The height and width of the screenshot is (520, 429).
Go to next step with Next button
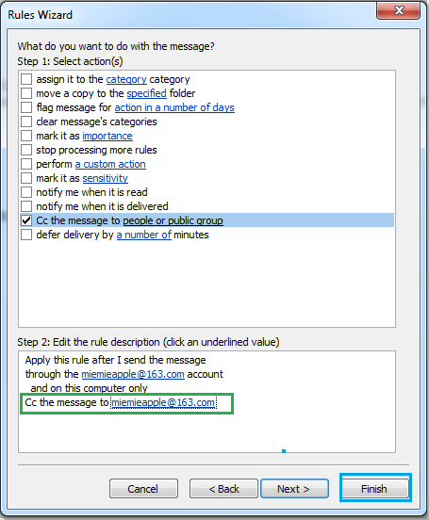295,489
